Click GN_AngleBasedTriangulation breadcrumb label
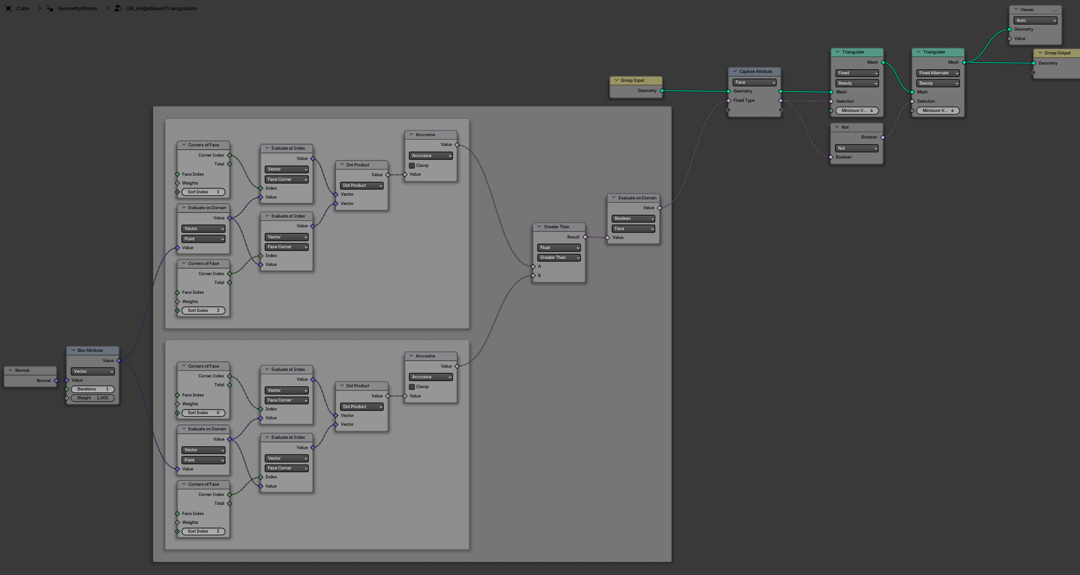The image size is (1080, 575). tap(161, 8)
